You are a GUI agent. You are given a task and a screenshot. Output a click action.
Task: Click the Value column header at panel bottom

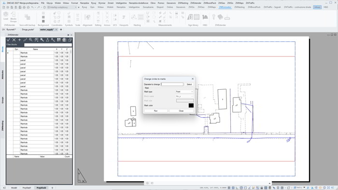(42, 156)
